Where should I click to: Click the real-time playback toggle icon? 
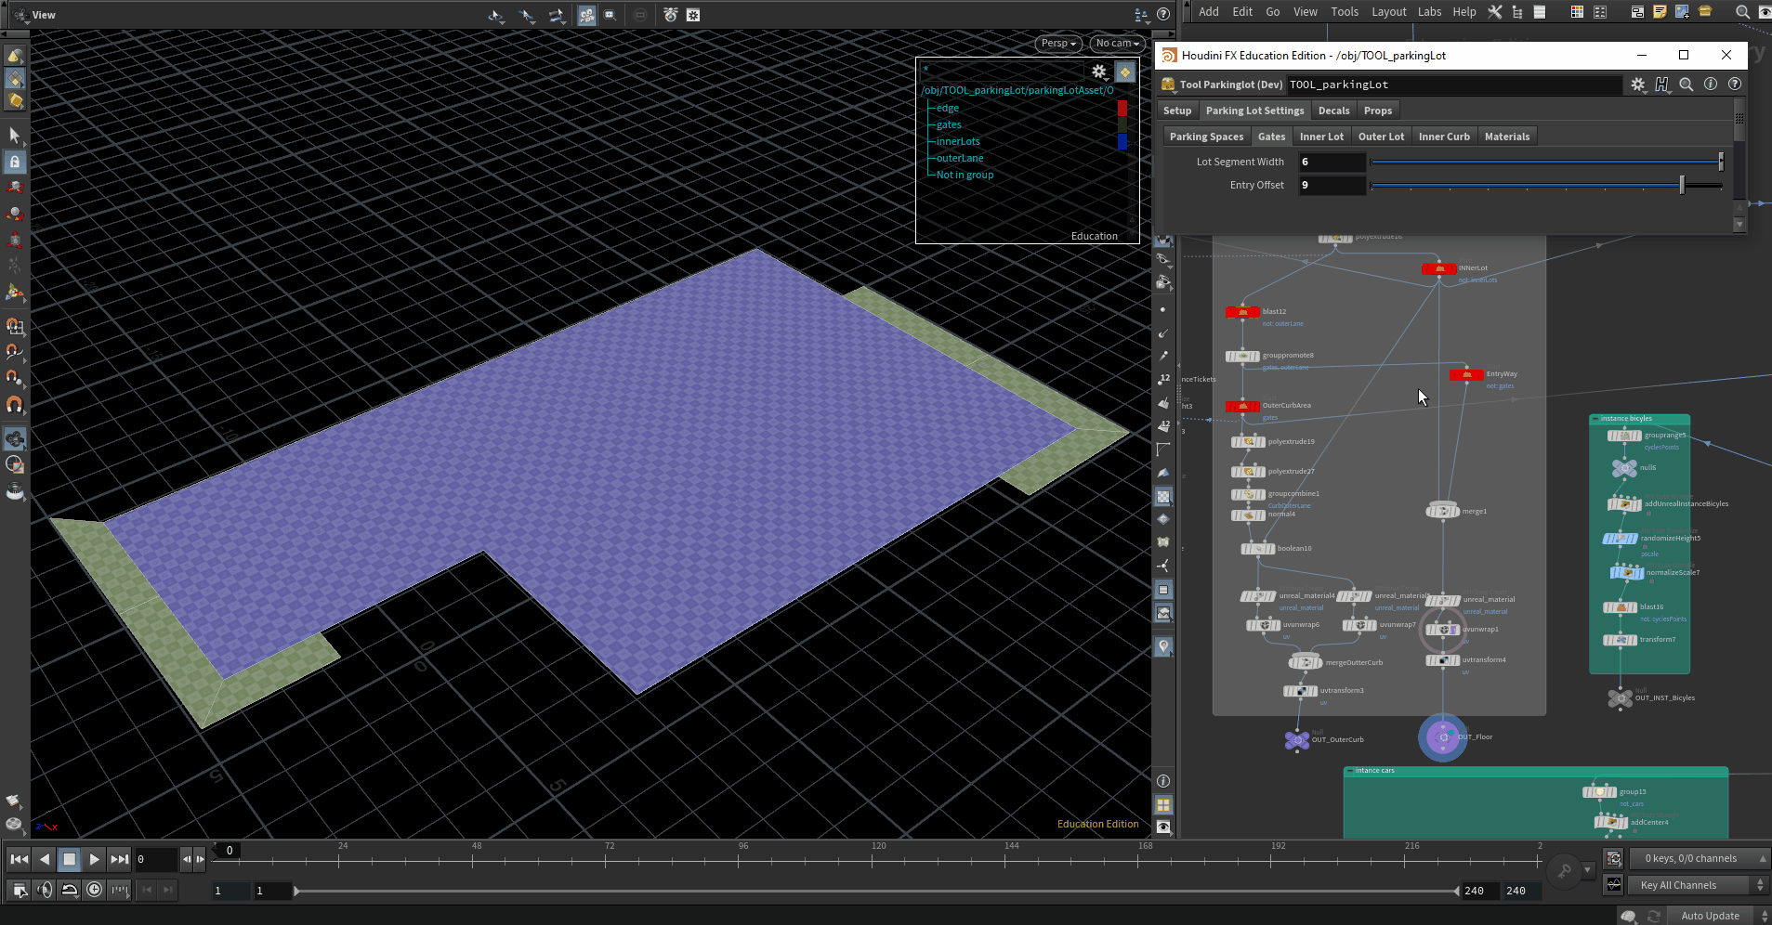(x=94, y=890)
